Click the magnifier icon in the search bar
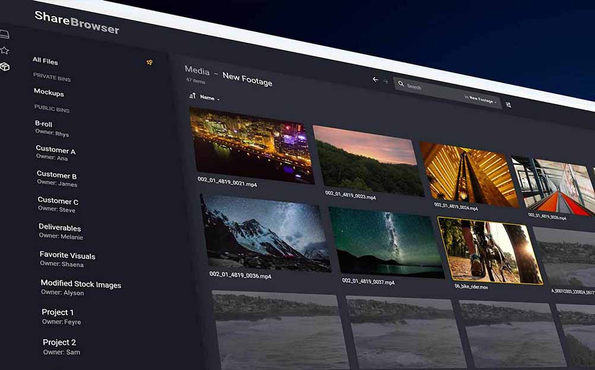595x370 pixels. (401, 84)
